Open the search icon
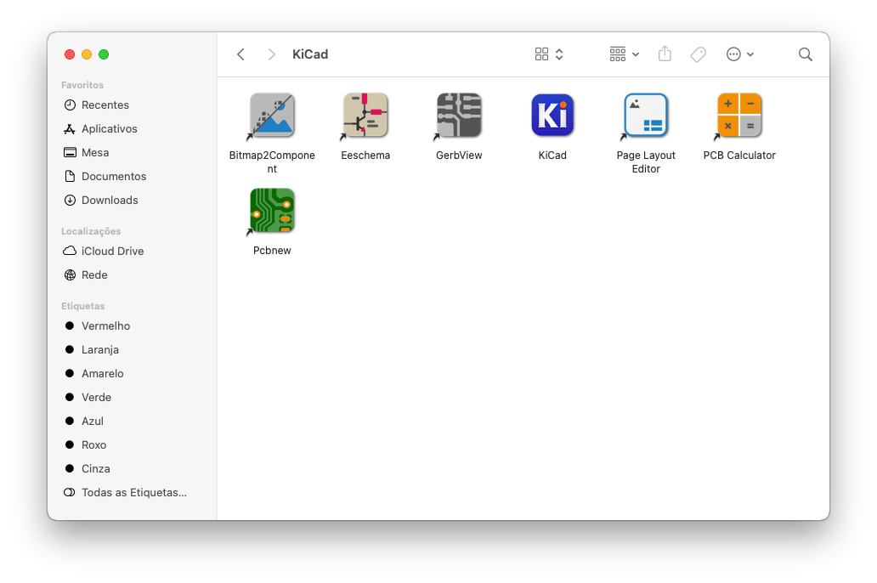The width and height of the screenshot is (877, 583). click(x=805, y=54)
